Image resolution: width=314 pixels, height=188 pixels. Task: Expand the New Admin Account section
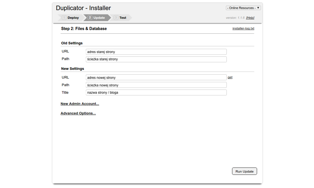[80, 104]
